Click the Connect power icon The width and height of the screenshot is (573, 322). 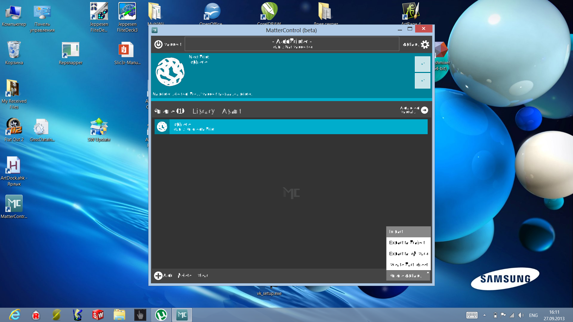158,44
